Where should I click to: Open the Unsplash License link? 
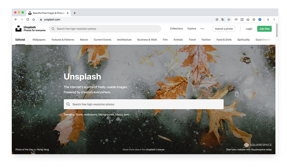155,150
